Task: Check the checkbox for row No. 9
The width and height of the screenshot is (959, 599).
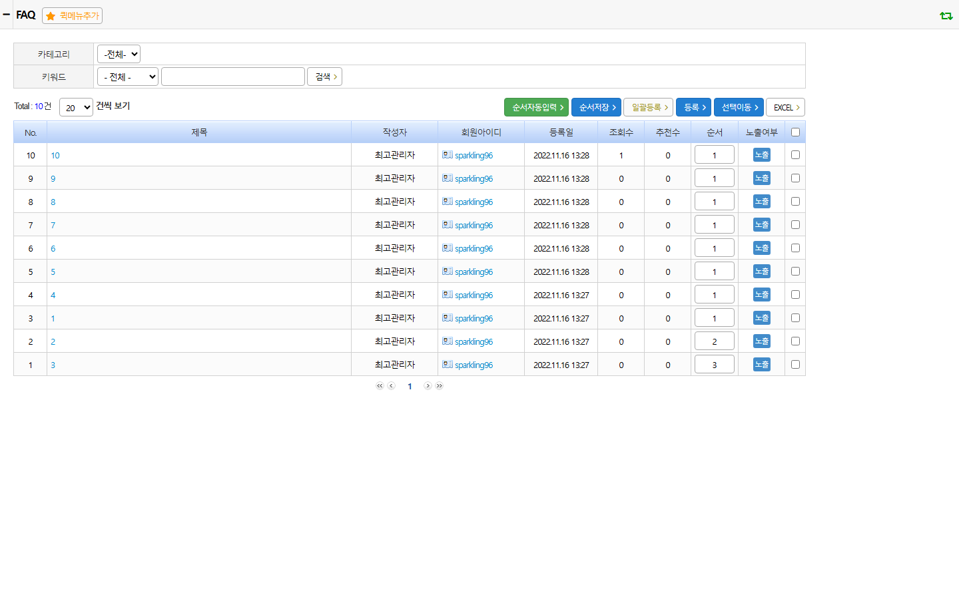Action: click(x=795, y=178)
